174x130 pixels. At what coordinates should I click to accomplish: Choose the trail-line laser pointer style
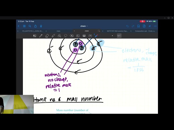[119, 36]
